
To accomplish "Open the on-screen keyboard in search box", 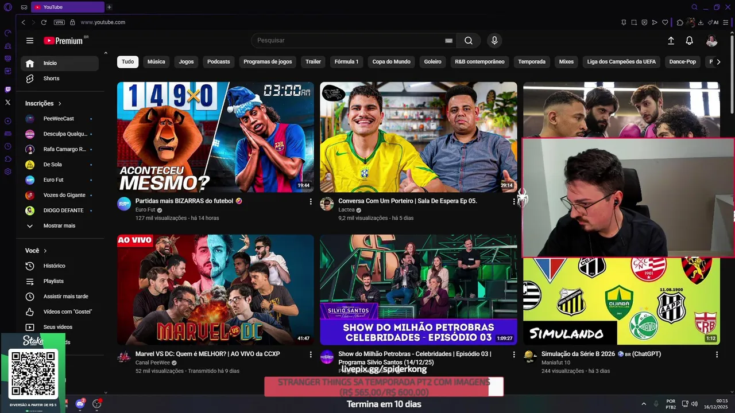I will (448, 41).
